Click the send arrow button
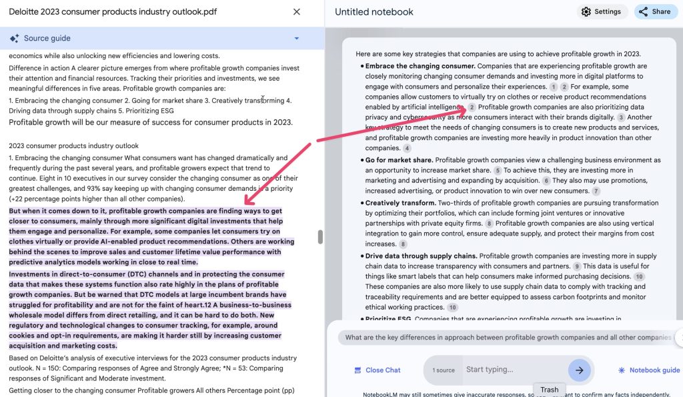 579,370
